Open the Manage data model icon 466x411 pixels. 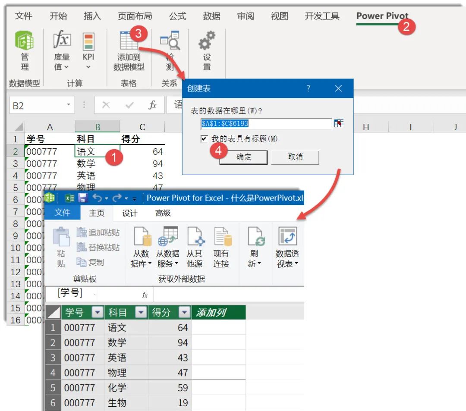(24, 41)
